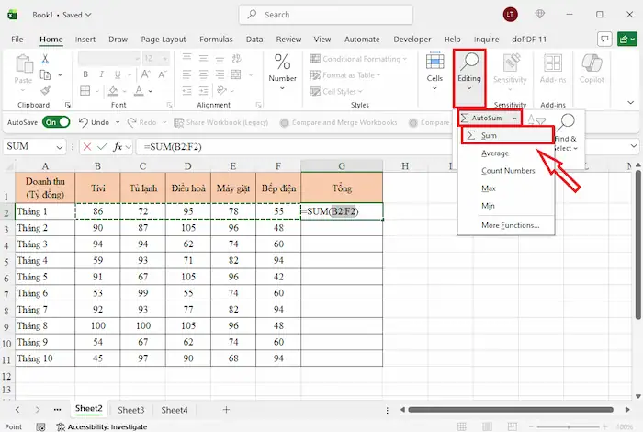This screenshot has width=643, height=432.
Task: Confirm the formula with the Enter checkmark
Action: pyautogui.click(x=101, y=147)
